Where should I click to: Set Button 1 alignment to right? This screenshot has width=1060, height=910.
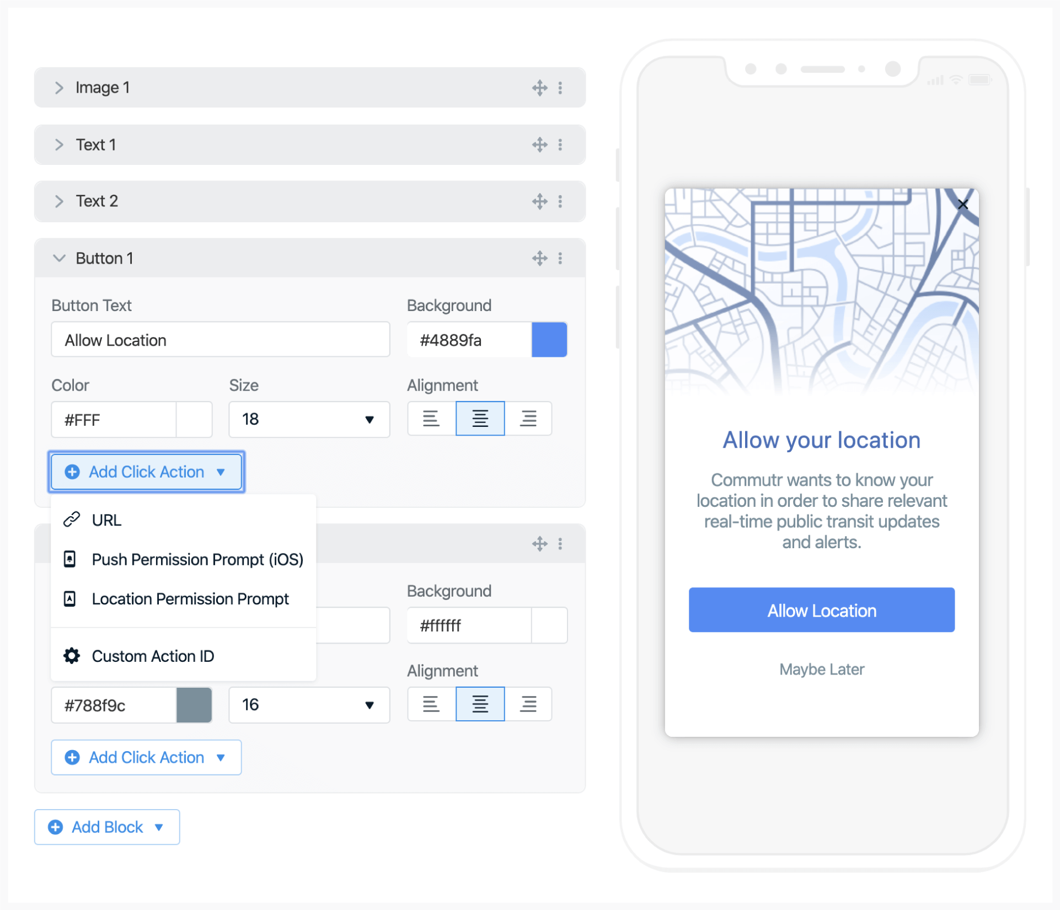pyautogui.click(x=528, y=419)
